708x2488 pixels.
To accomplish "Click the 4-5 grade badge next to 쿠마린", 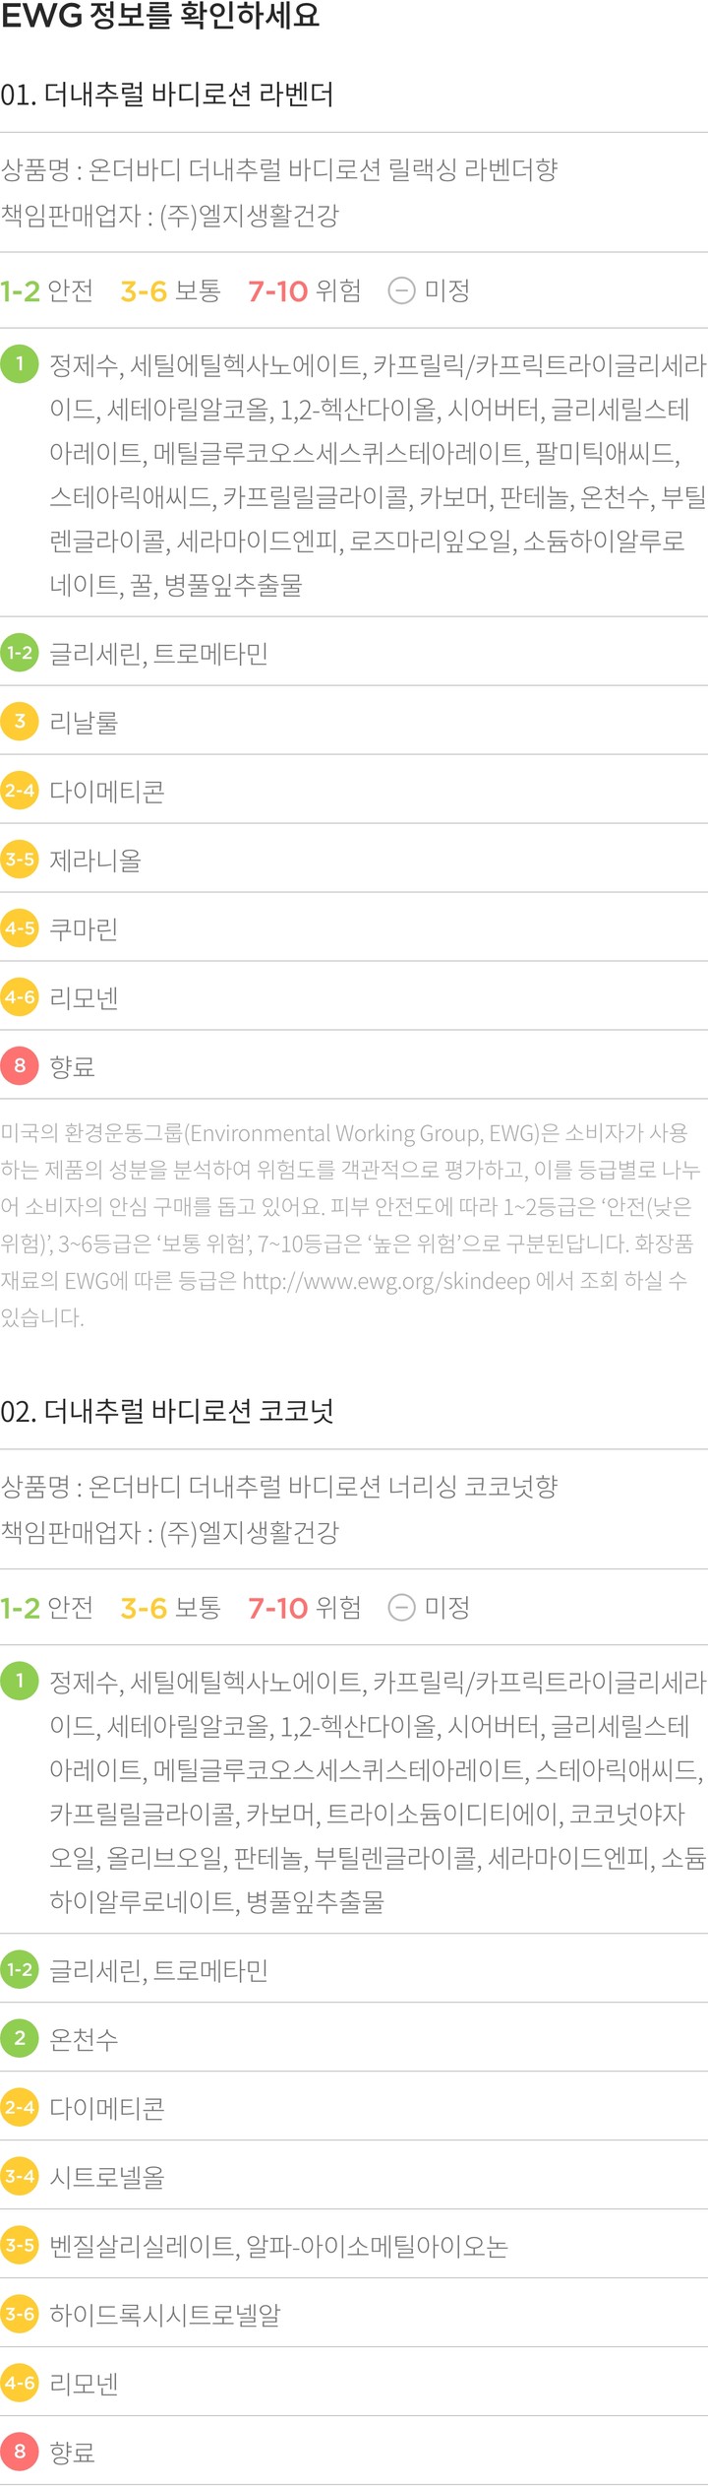I will pos(19,928).
